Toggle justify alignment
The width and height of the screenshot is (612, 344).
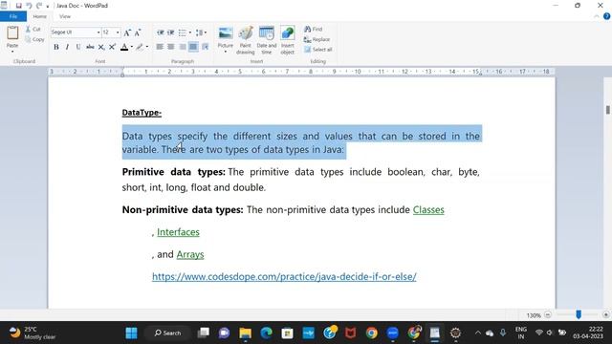coord(193,47)
